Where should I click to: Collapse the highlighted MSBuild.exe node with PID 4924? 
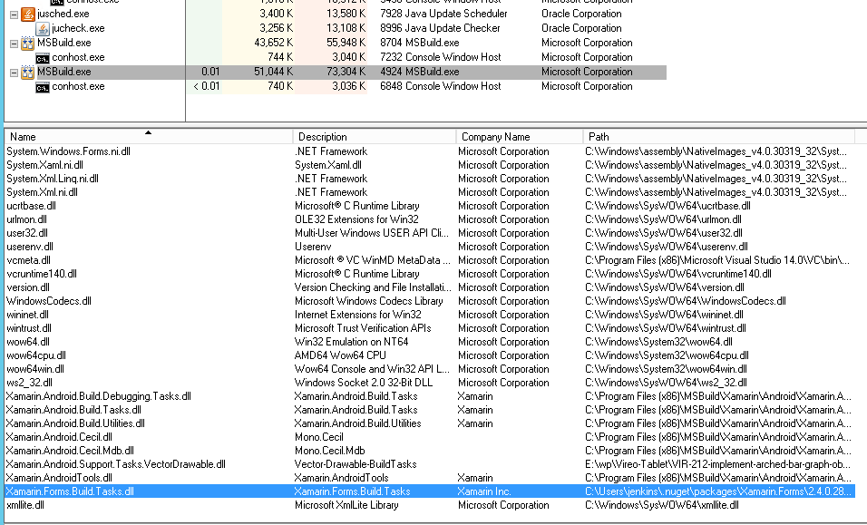15,73
